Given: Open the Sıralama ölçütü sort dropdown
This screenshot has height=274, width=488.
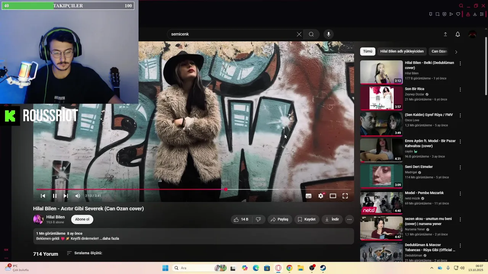Looking at the screenshot, I should tap(84, 253).
